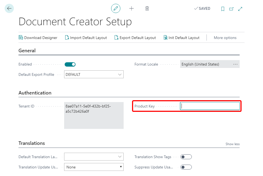This screenshot has height=176, width=263.
Task: Click the pencil edit icon
Action: [x=116, y=8]
